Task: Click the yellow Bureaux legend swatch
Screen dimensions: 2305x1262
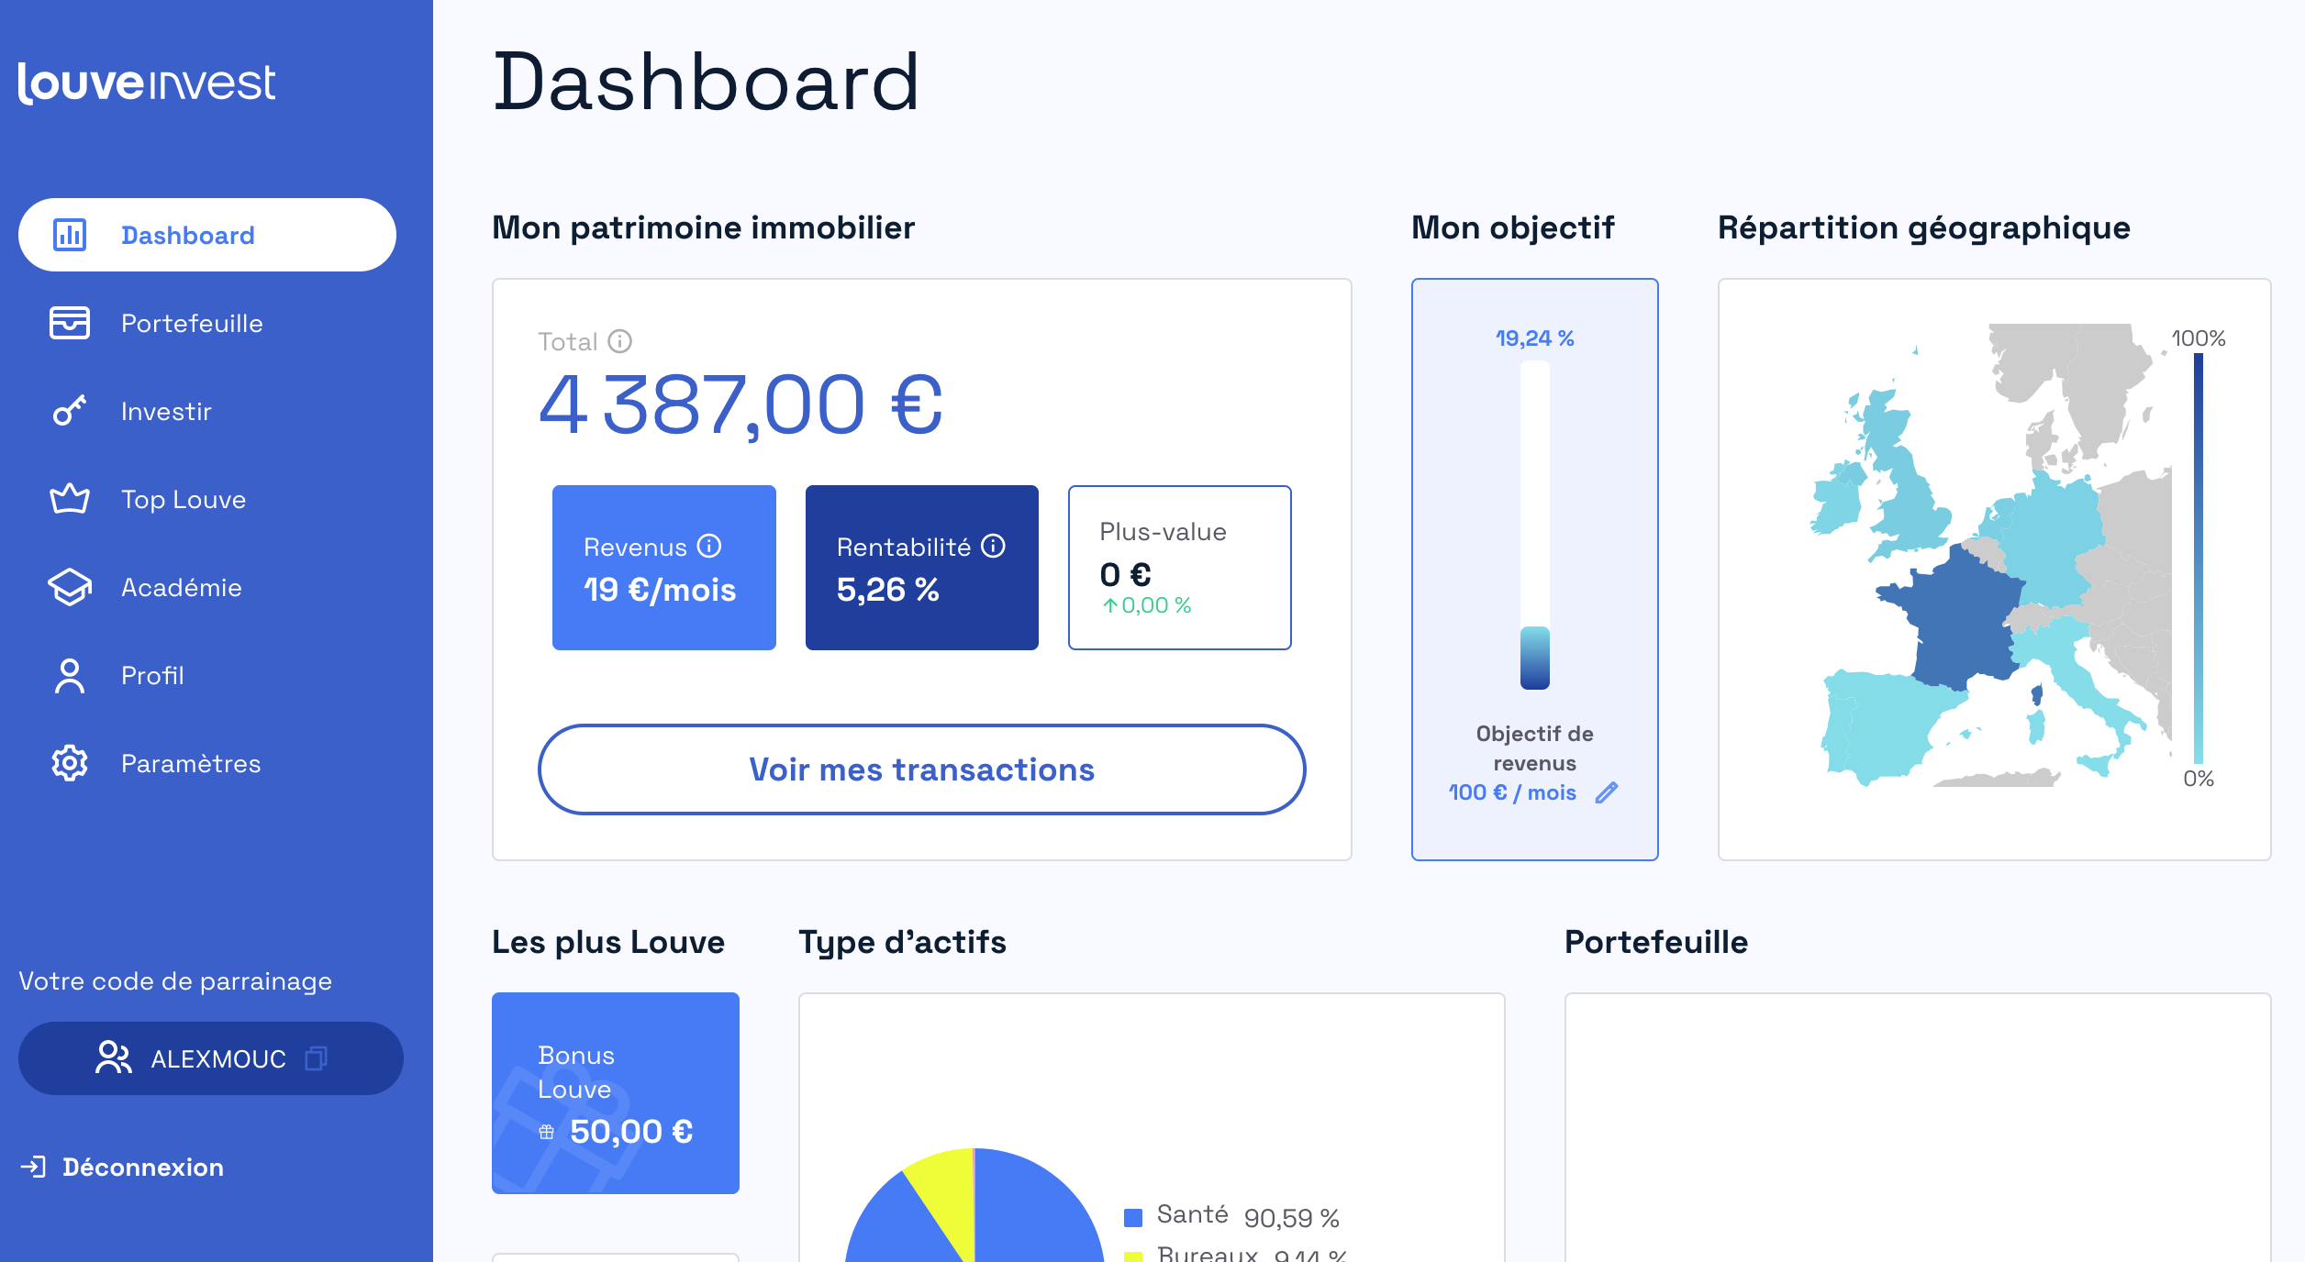Action: (1133, 1256)
